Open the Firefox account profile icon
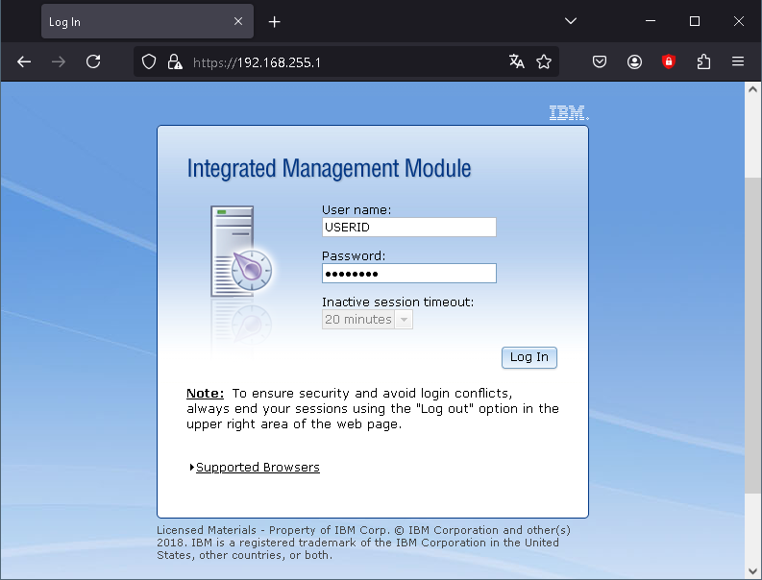Viewport: 762px width, 580px height. tap(634, 61)
